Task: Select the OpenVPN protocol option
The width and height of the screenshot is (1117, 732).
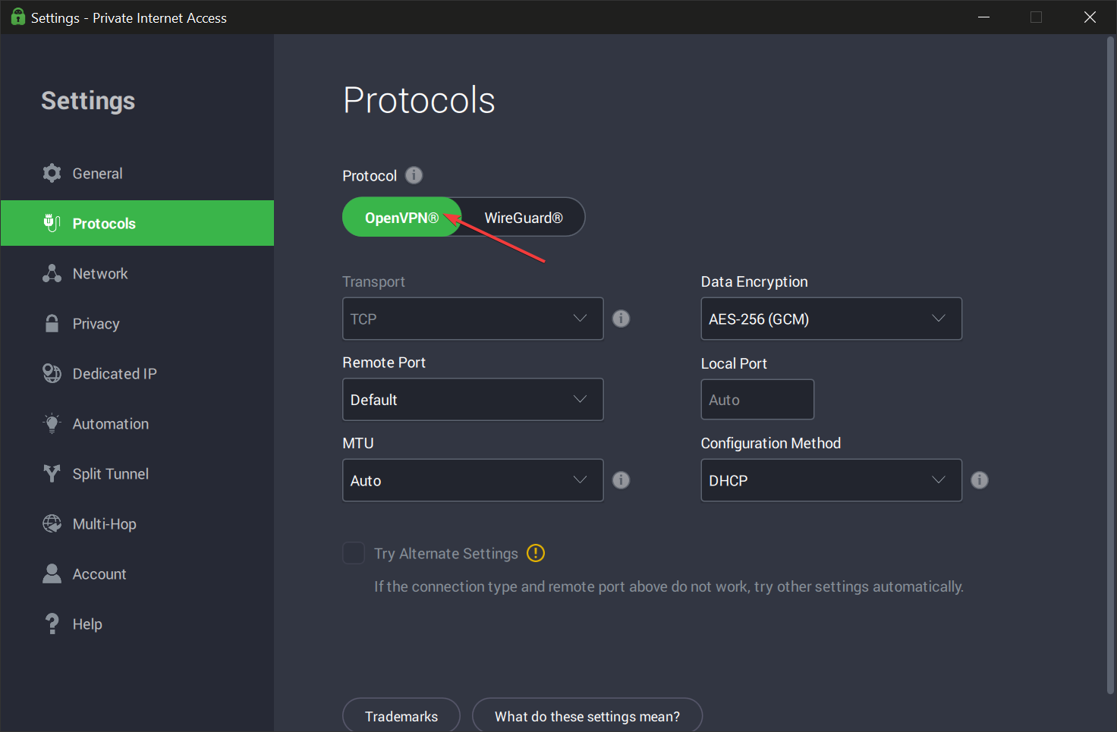Action: [x=401, y=218]
